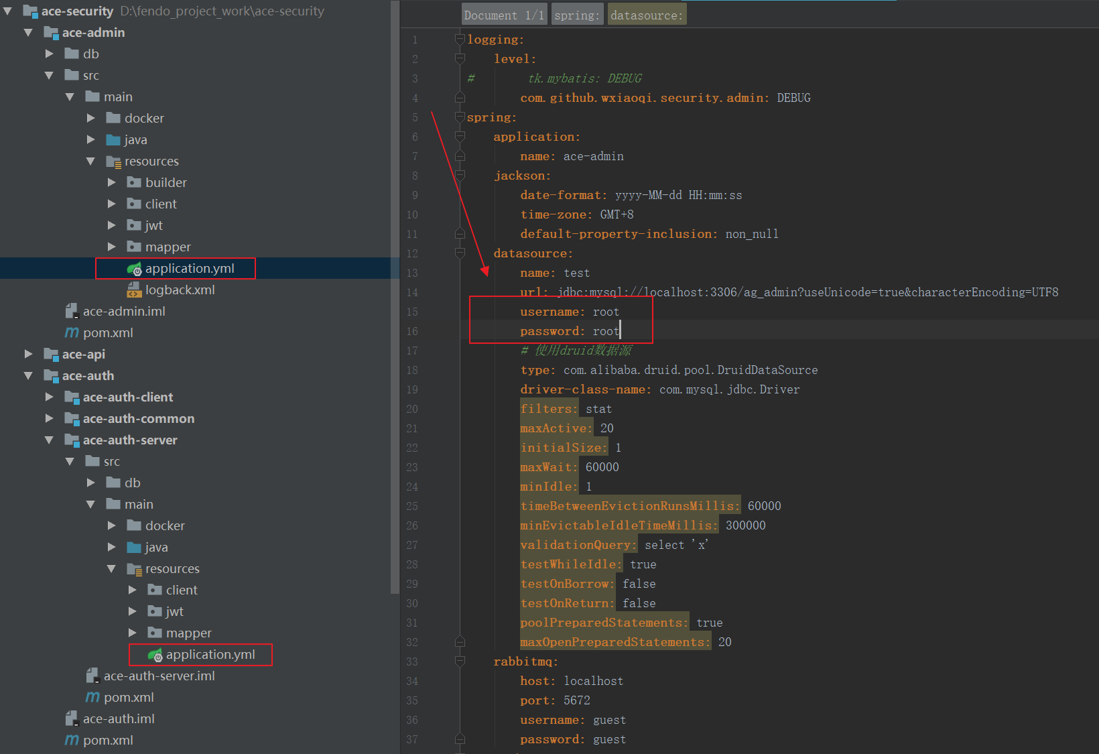Select the mapper folder in ace-auth-server resources
This screenshot has height=754, width=1099.
click(x=189, y=633)
